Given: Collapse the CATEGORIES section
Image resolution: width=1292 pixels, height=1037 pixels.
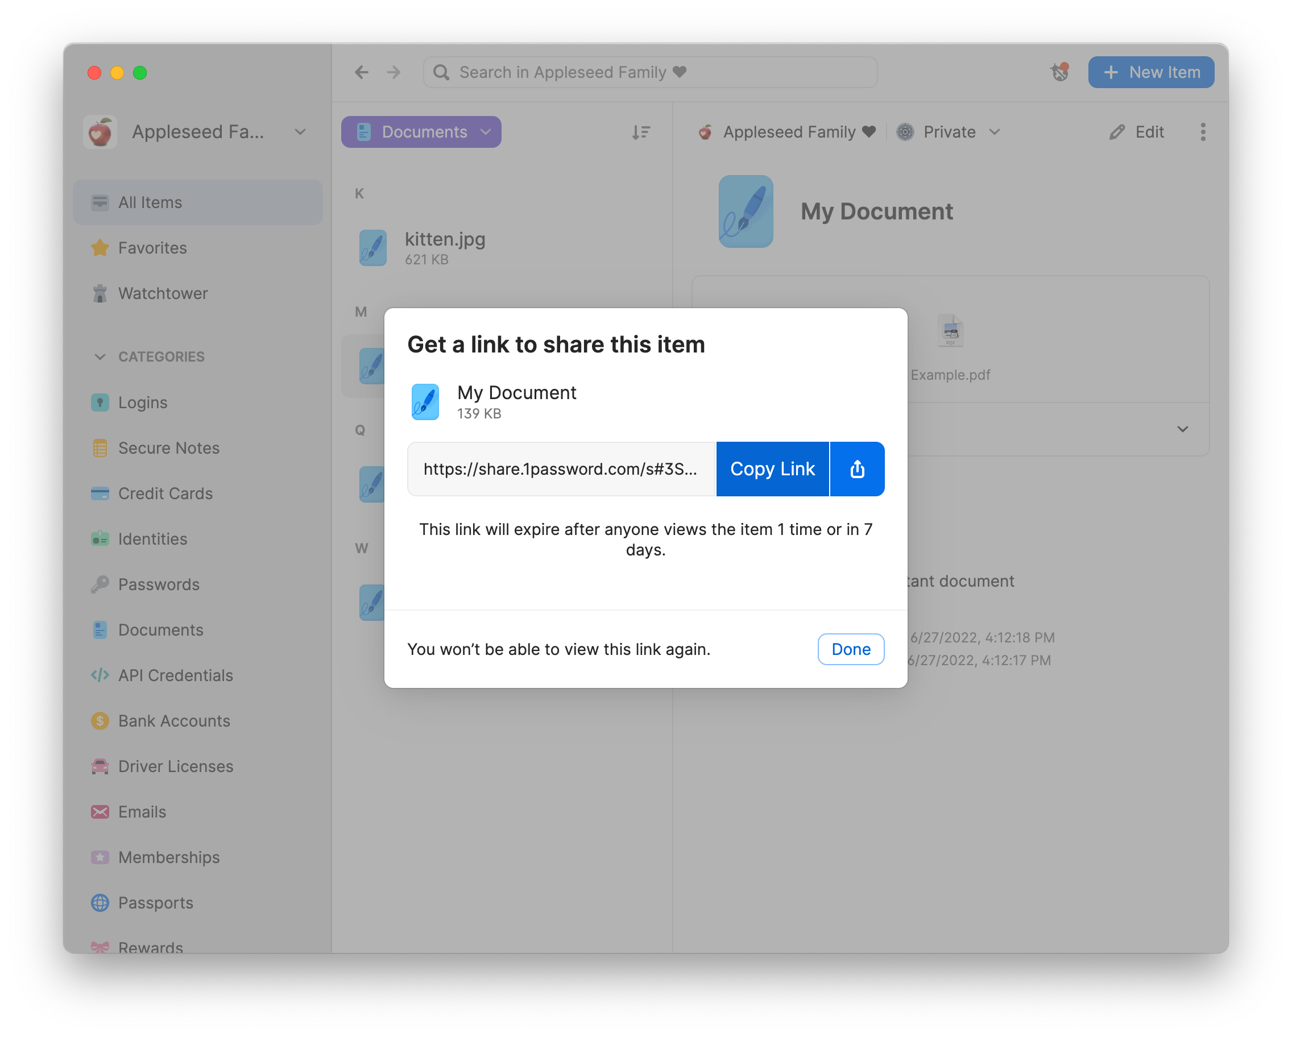Looking at the screenshot, I should click(x=101, y=356).
